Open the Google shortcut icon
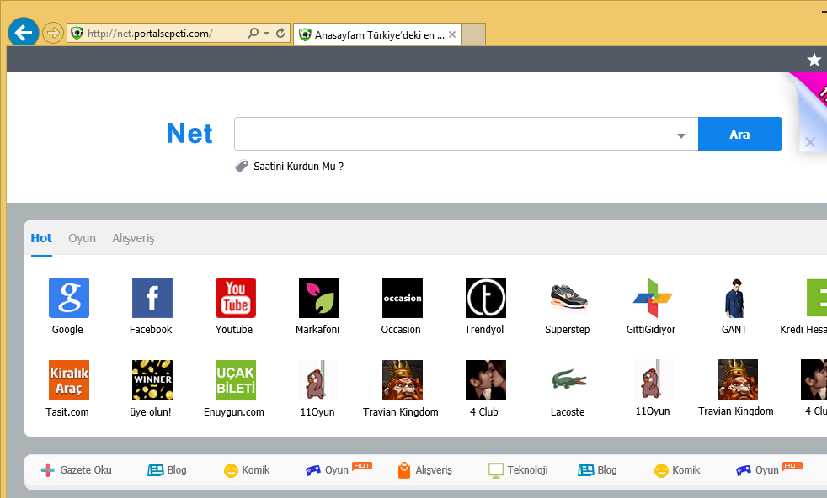Screen dimensions: 827x498 [68, 298]
